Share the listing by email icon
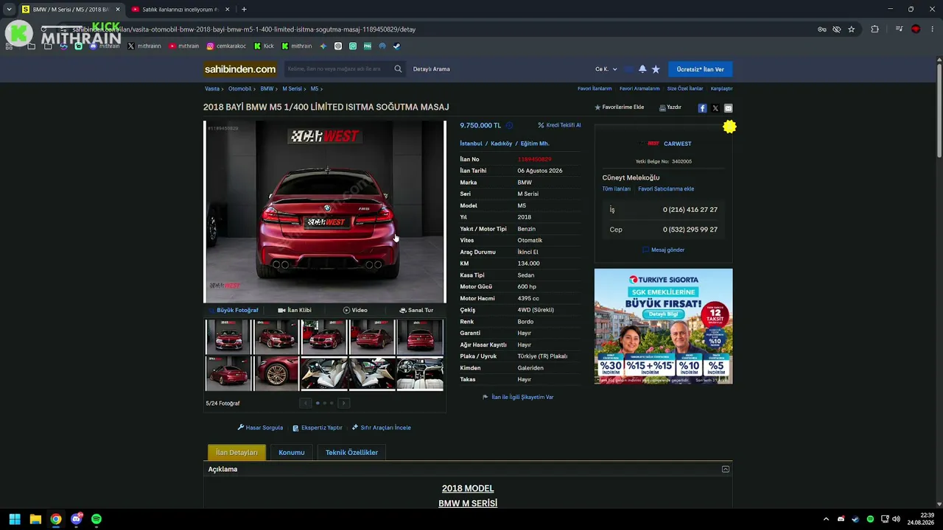 pyautogui.click(x=729, y=108)
